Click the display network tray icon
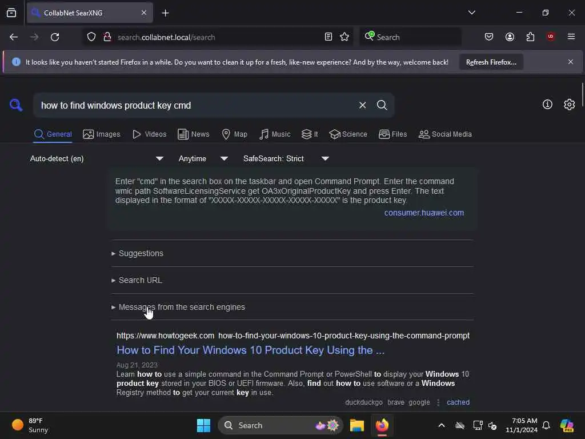Viewport: 585px width, 439px height. click(478, 425)
